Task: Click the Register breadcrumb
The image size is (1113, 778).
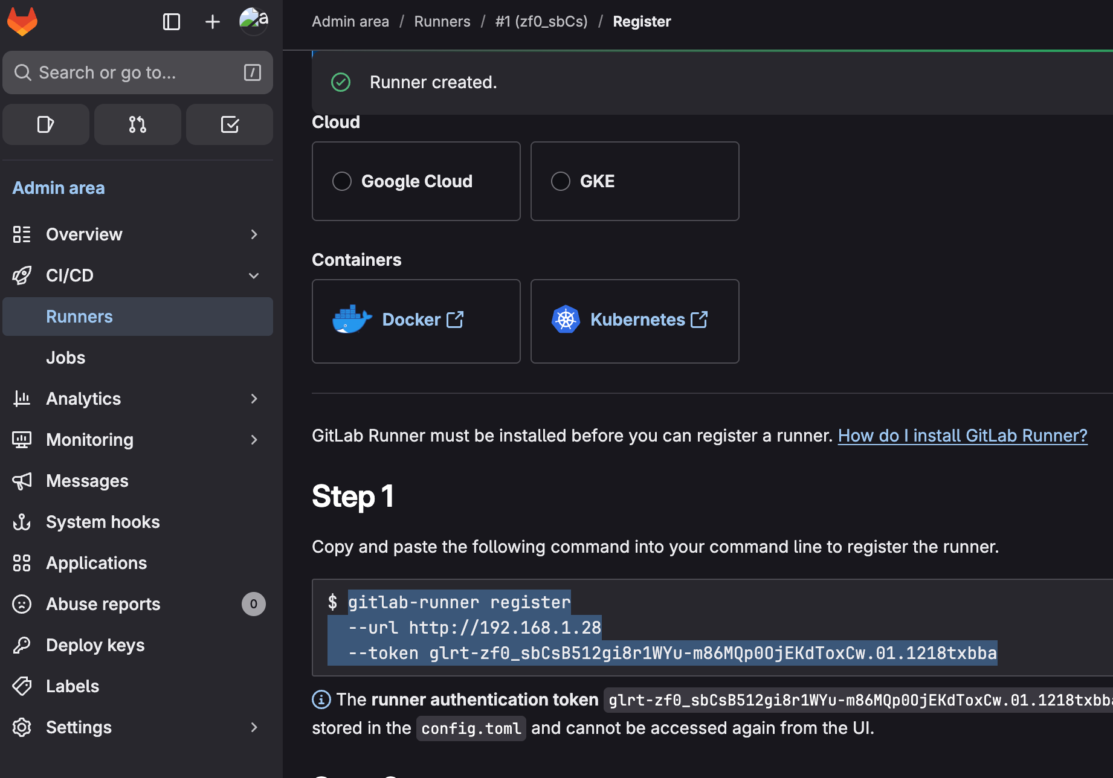Action: [x=642, y=22]
